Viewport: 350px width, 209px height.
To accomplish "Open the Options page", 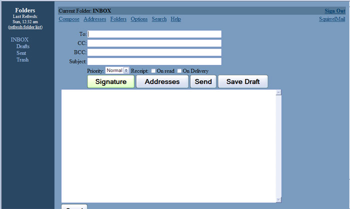I will pos(139,19).
